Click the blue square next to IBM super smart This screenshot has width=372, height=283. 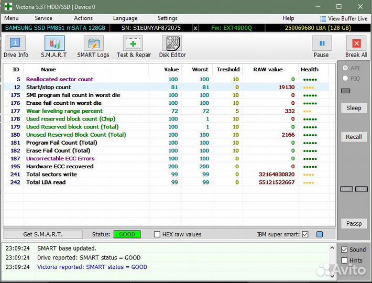[320, 234]
